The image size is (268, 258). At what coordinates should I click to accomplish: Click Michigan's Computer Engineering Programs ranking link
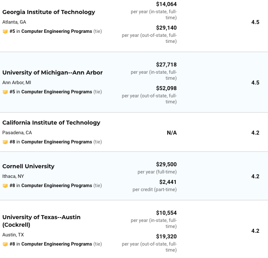tap(57, 92)
